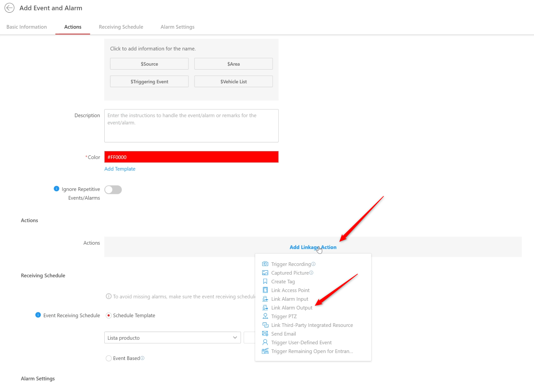Switch to Receiving Schedule tab

point(121,27)
